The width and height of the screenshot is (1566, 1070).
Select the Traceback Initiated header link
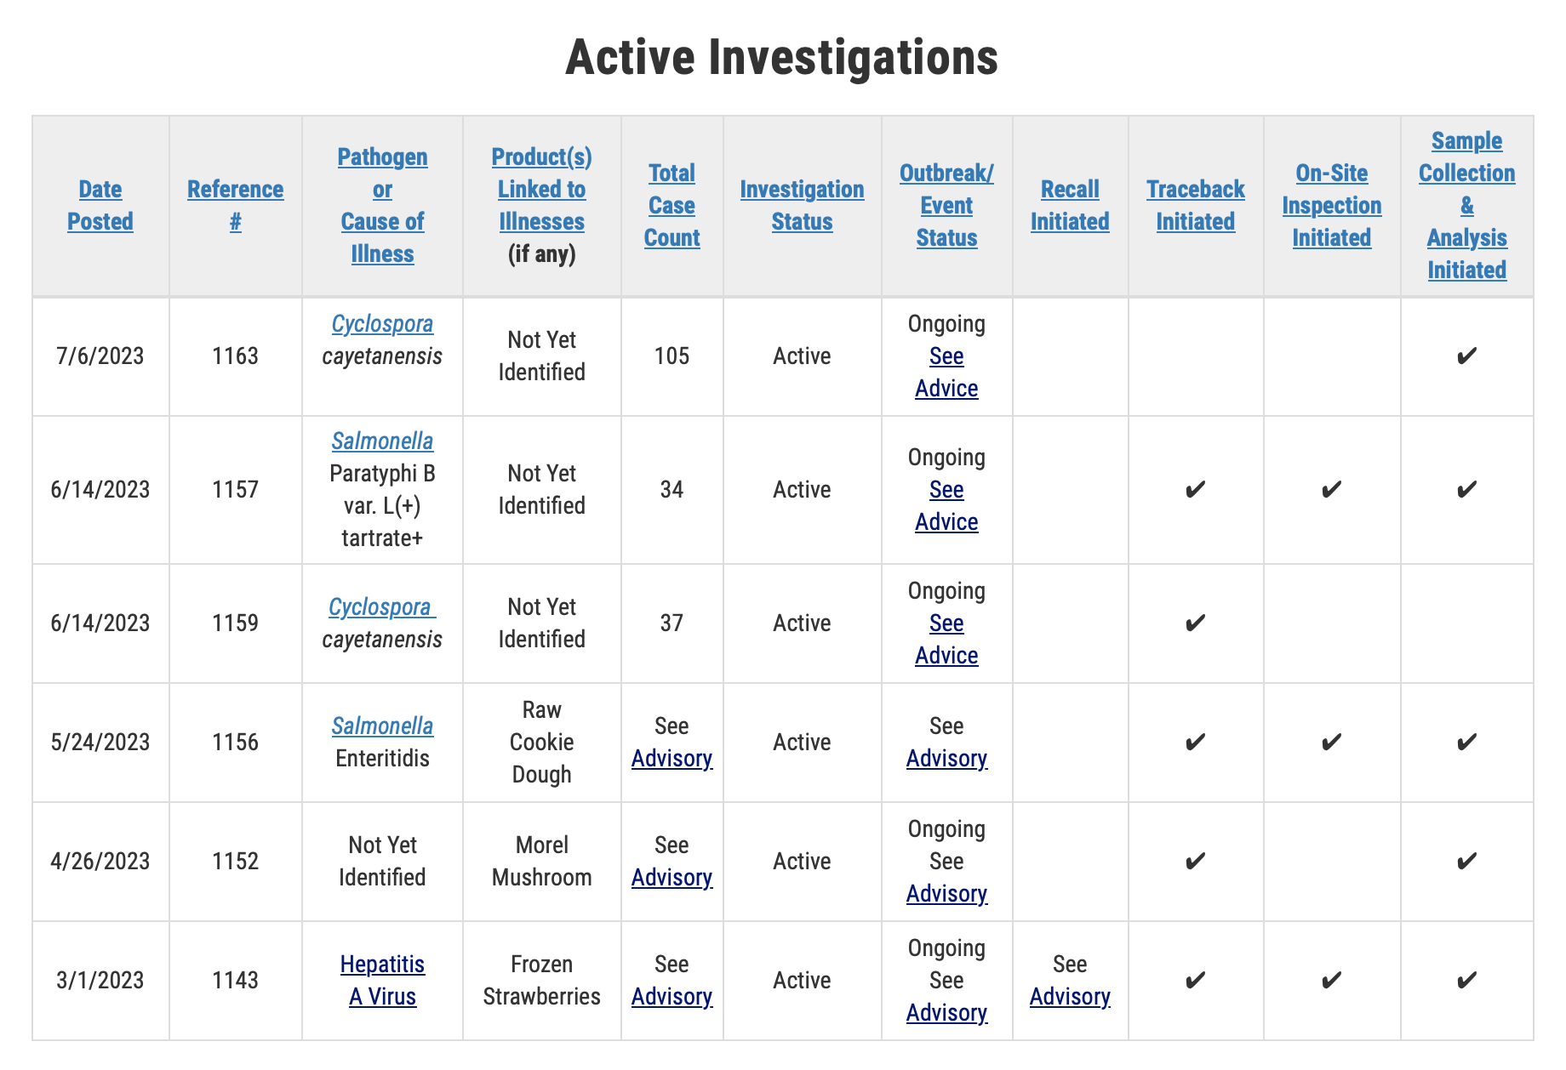point(1195,205)
